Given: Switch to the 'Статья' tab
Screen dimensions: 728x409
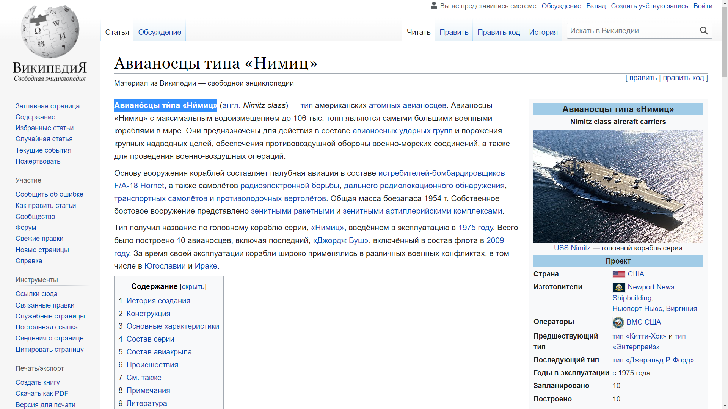Looking at the screenshot, I should coord(117,32).
